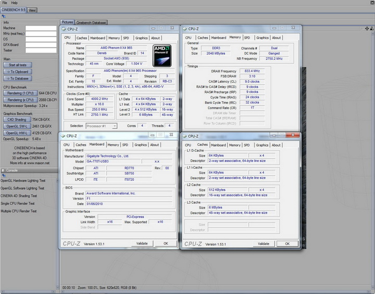Screen dimensions: 375x294
Task: Open the Help menu
Action: (15, 3)
